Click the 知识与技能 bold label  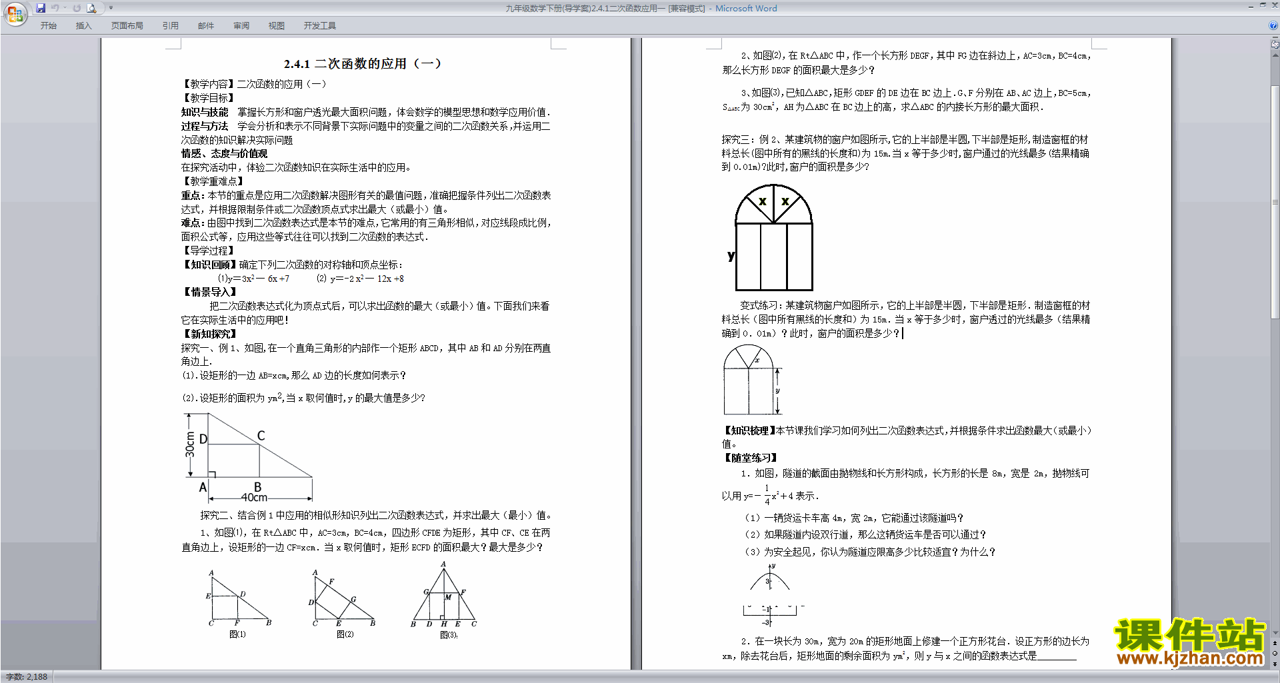(x=205, y=112)
